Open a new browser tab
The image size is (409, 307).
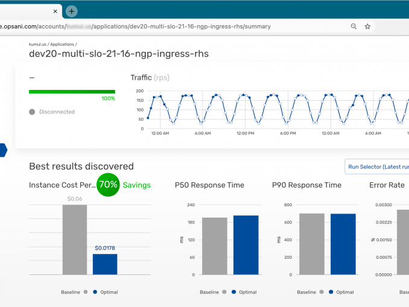click(x=72, y=11)
